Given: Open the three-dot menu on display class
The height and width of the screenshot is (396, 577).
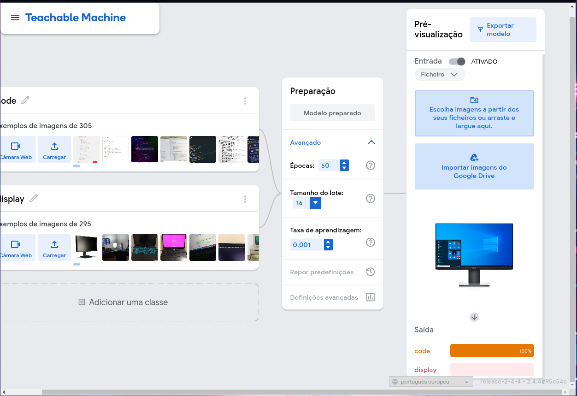Looking at the screenshot, I should pyautogui.click(x=245, y=198).
